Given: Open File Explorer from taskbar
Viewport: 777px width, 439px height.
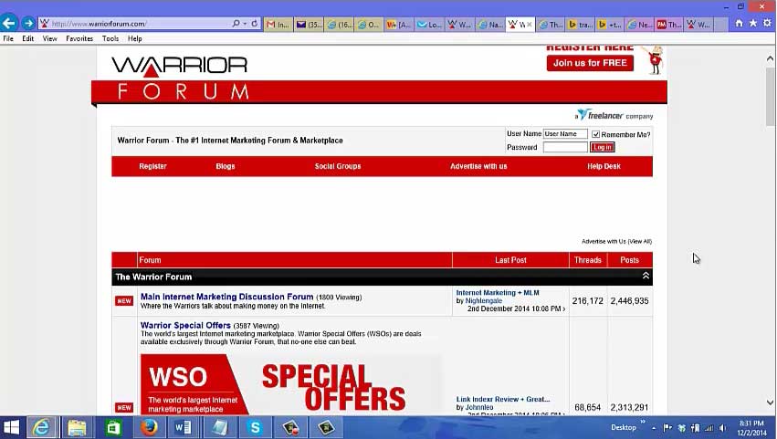Looking at the screenshot, I should pos(77,428).
